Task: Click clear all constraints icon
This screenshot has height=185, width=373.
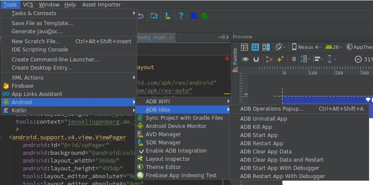Action: (269, 59)
